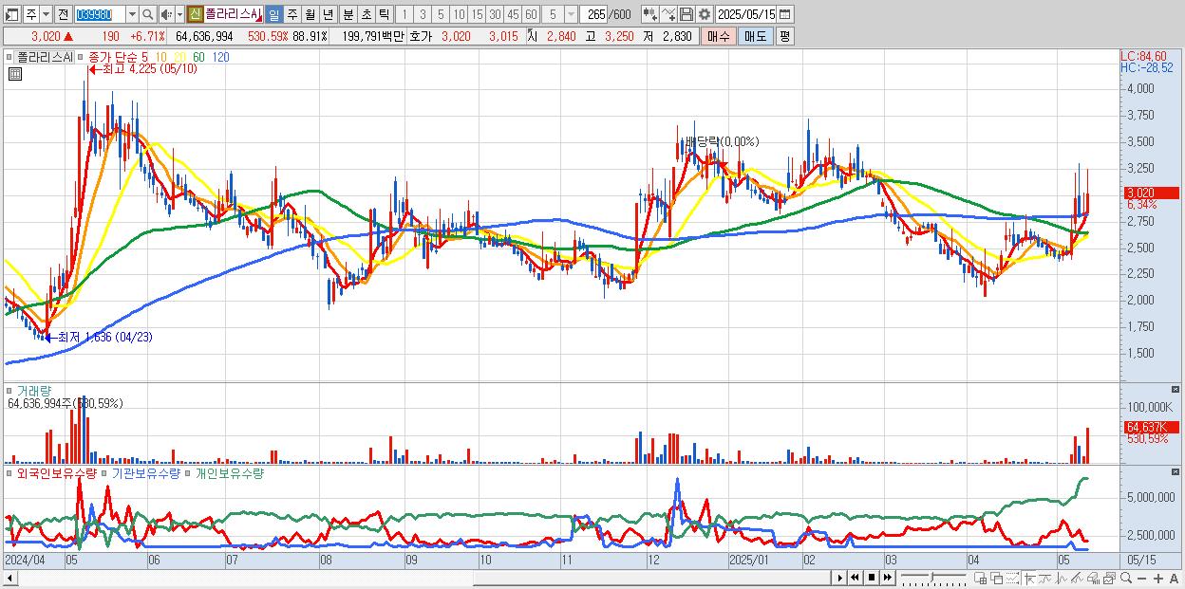Click the eraser with bars icon
The image size is (1185, 589).
(1093, 579)
